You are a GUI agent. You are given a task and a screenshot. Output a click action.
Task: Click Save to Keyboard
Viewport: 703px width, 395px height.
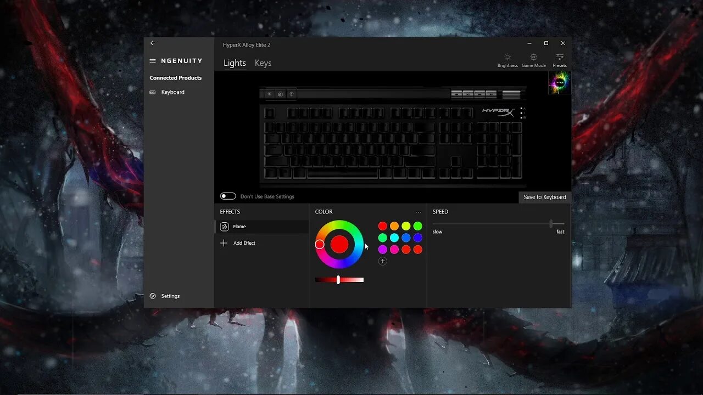pyautogui.click(x=545, y=197)
